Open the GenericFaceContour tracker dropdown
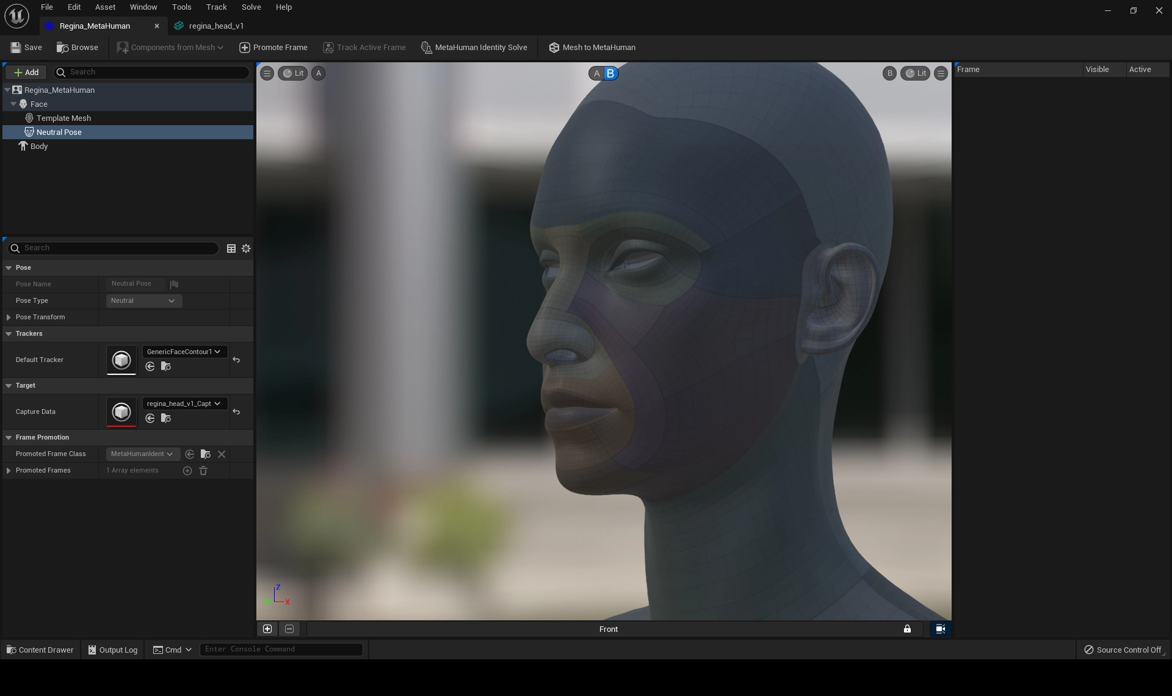Viewport: 1172px width, 696px height. pos(184,352)
